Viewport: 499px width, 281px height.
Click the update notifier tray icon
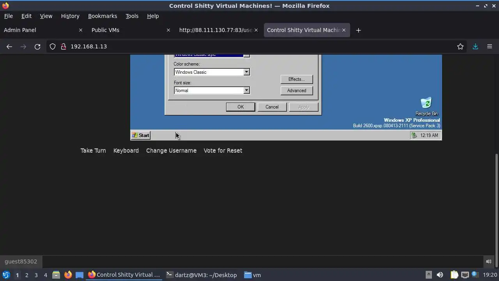(475, 275)
